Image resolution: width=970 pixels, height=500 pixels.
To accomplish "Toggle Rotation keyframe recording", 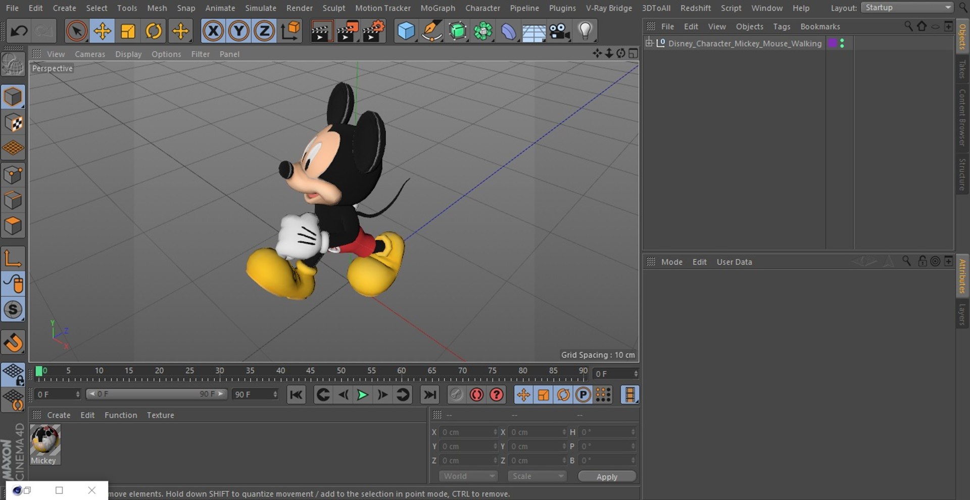I will point(563,395).
